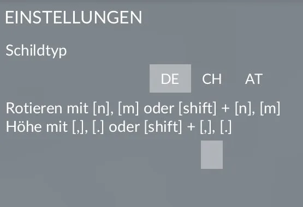303x207 pixels.
Task: Click the blank light-gray square below the Höhe hint
Action: pos(212,155)
